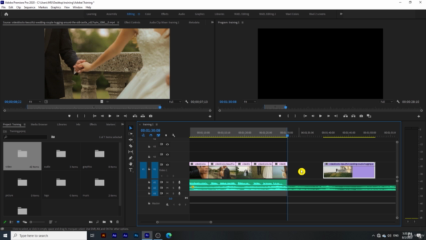Select the Hand tool

(x=130, y=164)
